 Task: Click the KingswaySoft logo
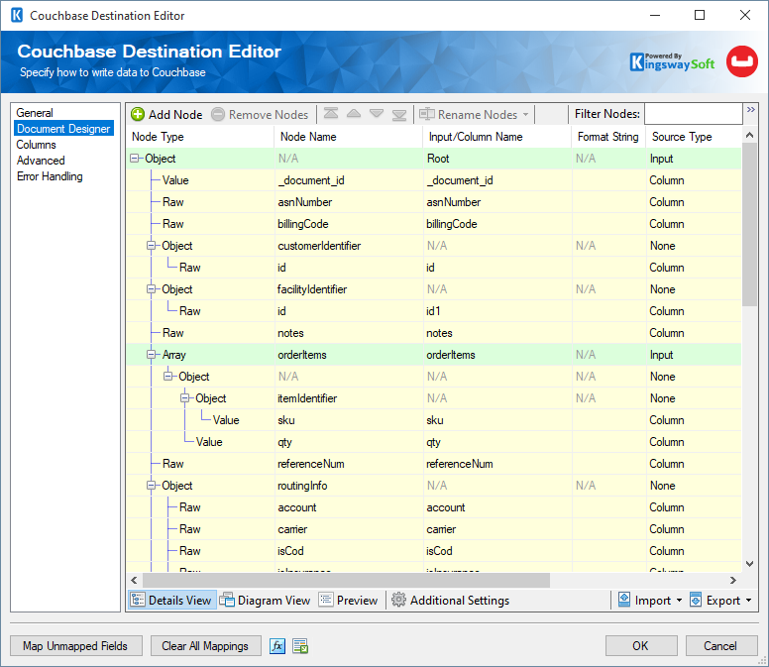pos(672,61)
